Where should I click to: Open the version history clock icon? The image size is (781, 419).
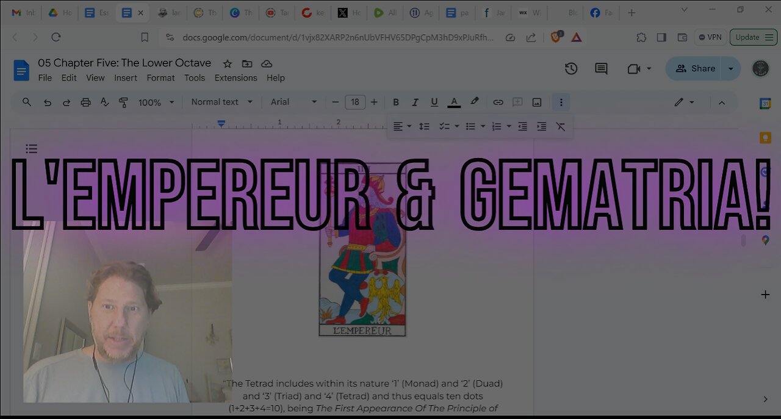click(x=571, y=69)
